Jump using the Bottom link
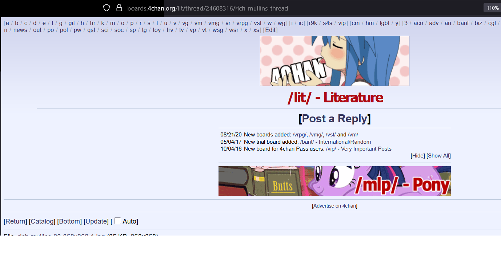Screen dimensions: 501x274 tap(69, 221)
